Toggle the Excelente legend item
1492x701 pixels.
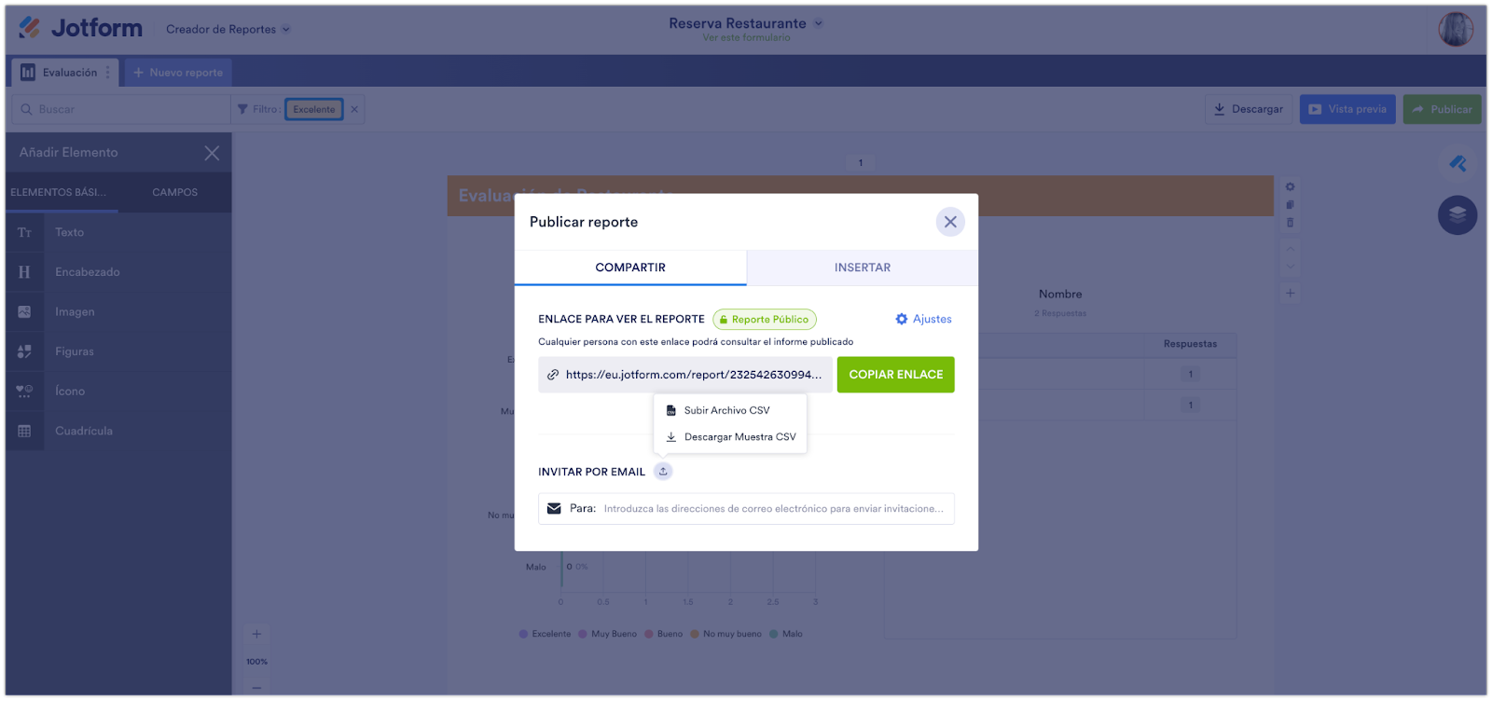[546, 635]
